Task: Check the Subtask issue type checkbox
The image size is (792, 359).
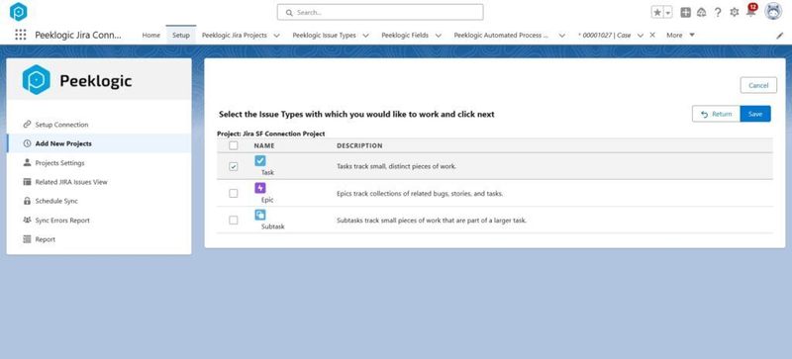Action: (x=234, y=221)
